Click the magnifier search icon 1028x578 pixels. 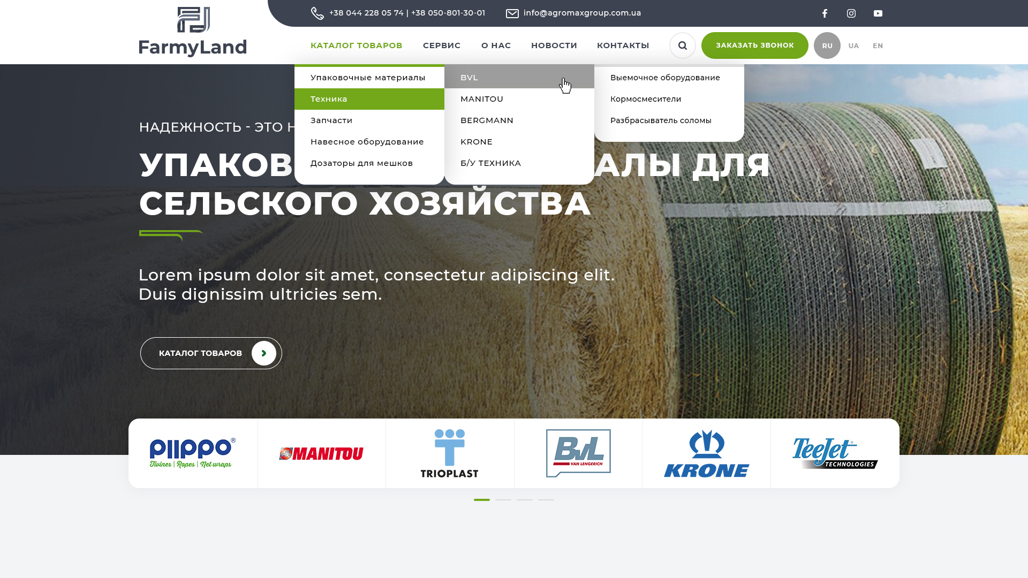[683, 45]
